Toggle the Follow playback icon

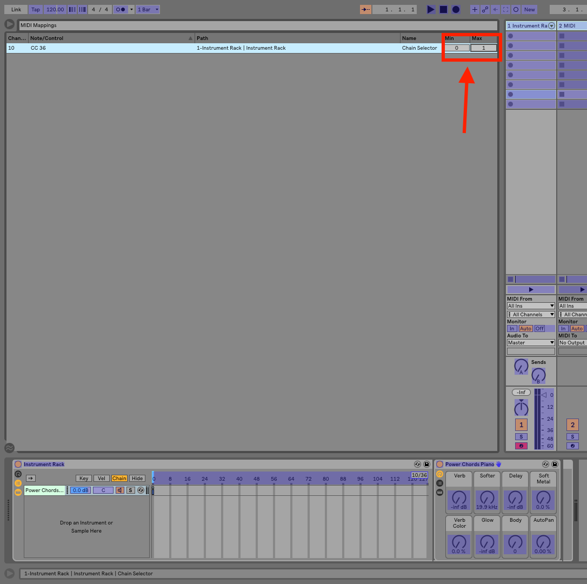pos(365,9)
